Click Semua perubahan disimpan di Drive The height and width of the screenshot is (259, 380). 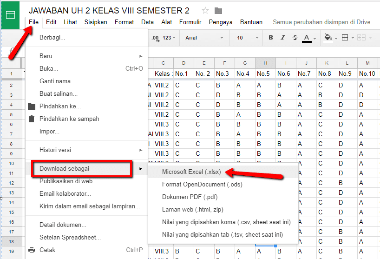click(321, 22)
